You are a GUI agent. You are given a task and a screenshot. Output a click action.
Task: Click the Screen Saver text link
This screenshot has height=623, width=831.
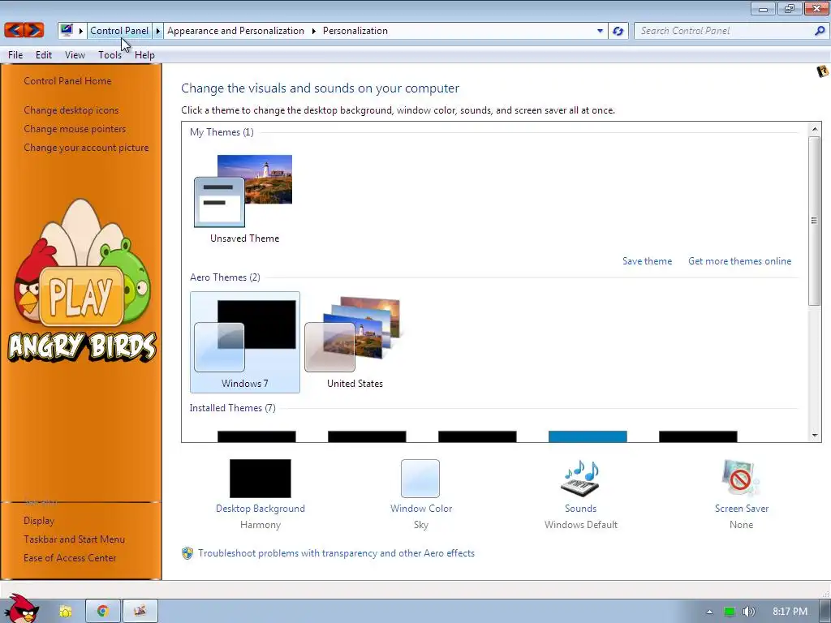(742, 509)
